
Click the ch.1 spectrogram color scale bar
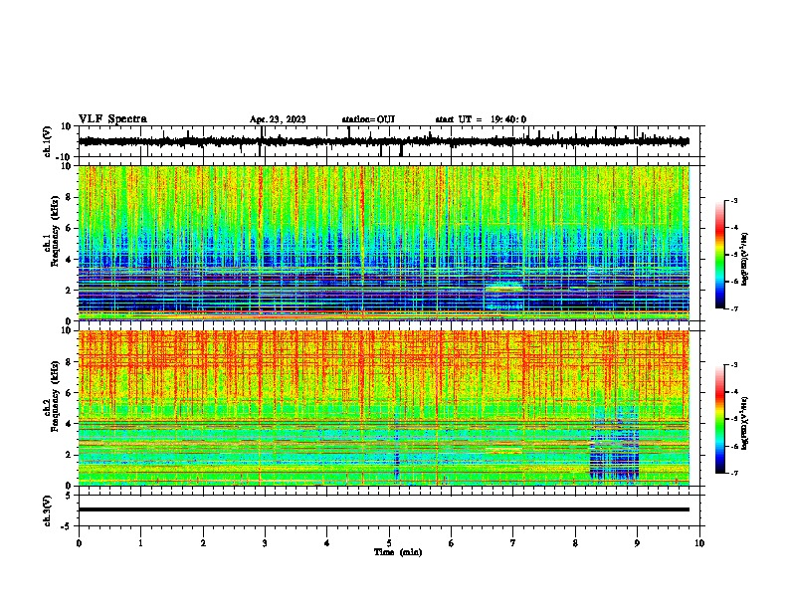[x=720, y=255]
